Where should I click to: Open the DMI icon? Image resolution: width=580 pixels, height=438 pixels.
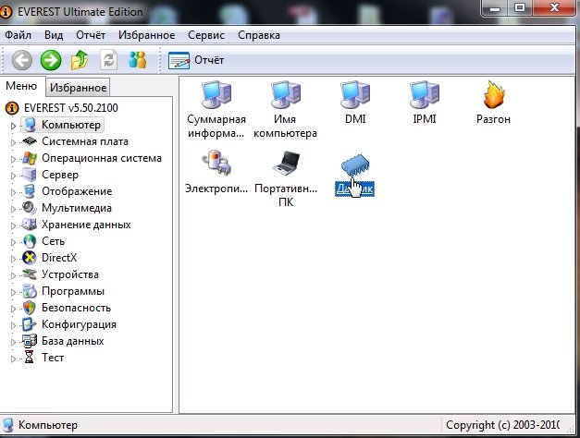pos(355,103)
